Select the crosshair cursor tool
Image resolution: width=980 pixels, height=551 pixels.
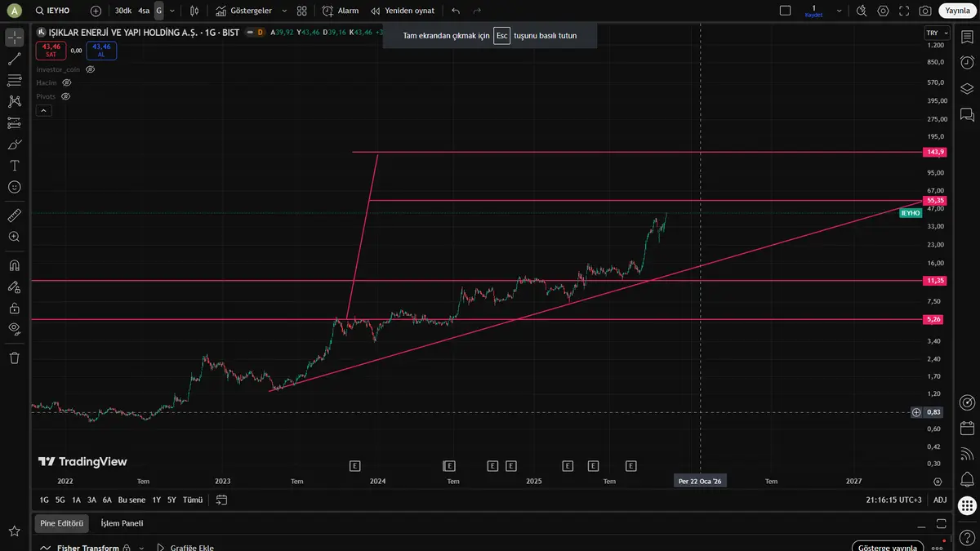coord(14,38)
